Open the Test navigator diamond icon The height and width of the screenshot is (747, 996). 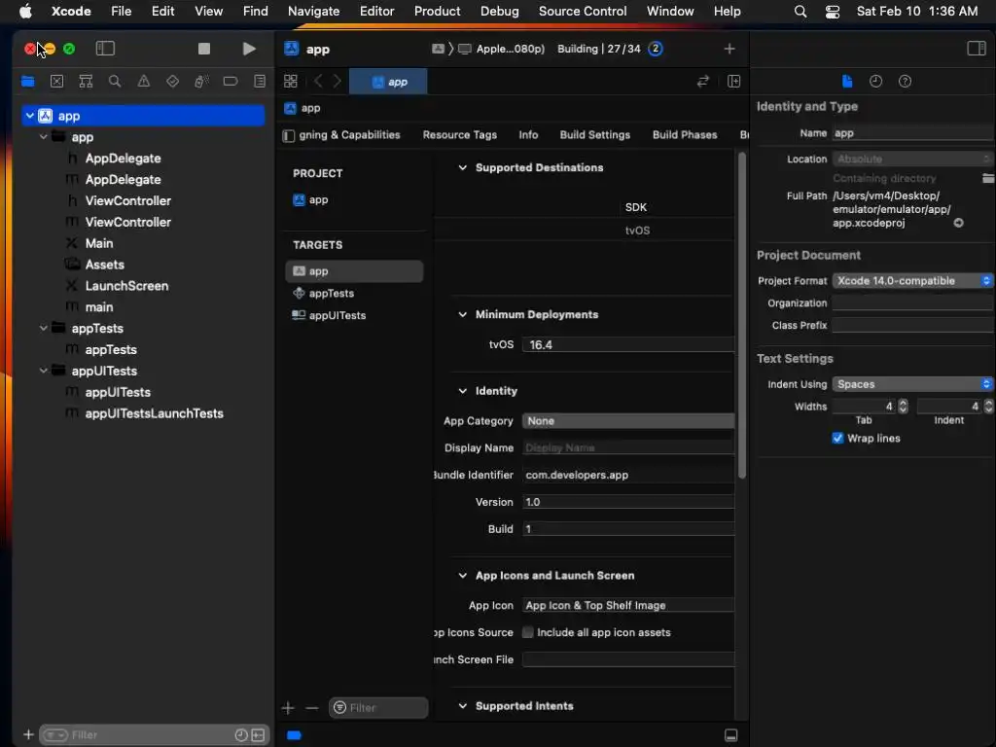(172, 82)
